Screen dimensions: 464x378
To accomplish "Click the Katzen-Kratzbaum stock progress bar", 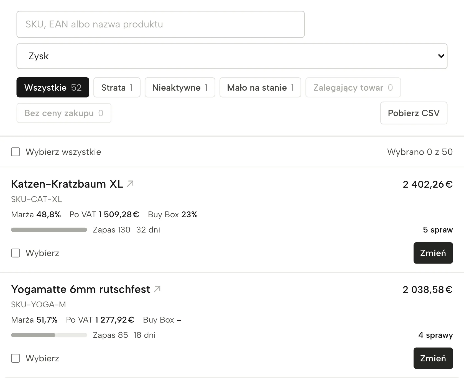I will pyautogui.click(x=49, y=230).
